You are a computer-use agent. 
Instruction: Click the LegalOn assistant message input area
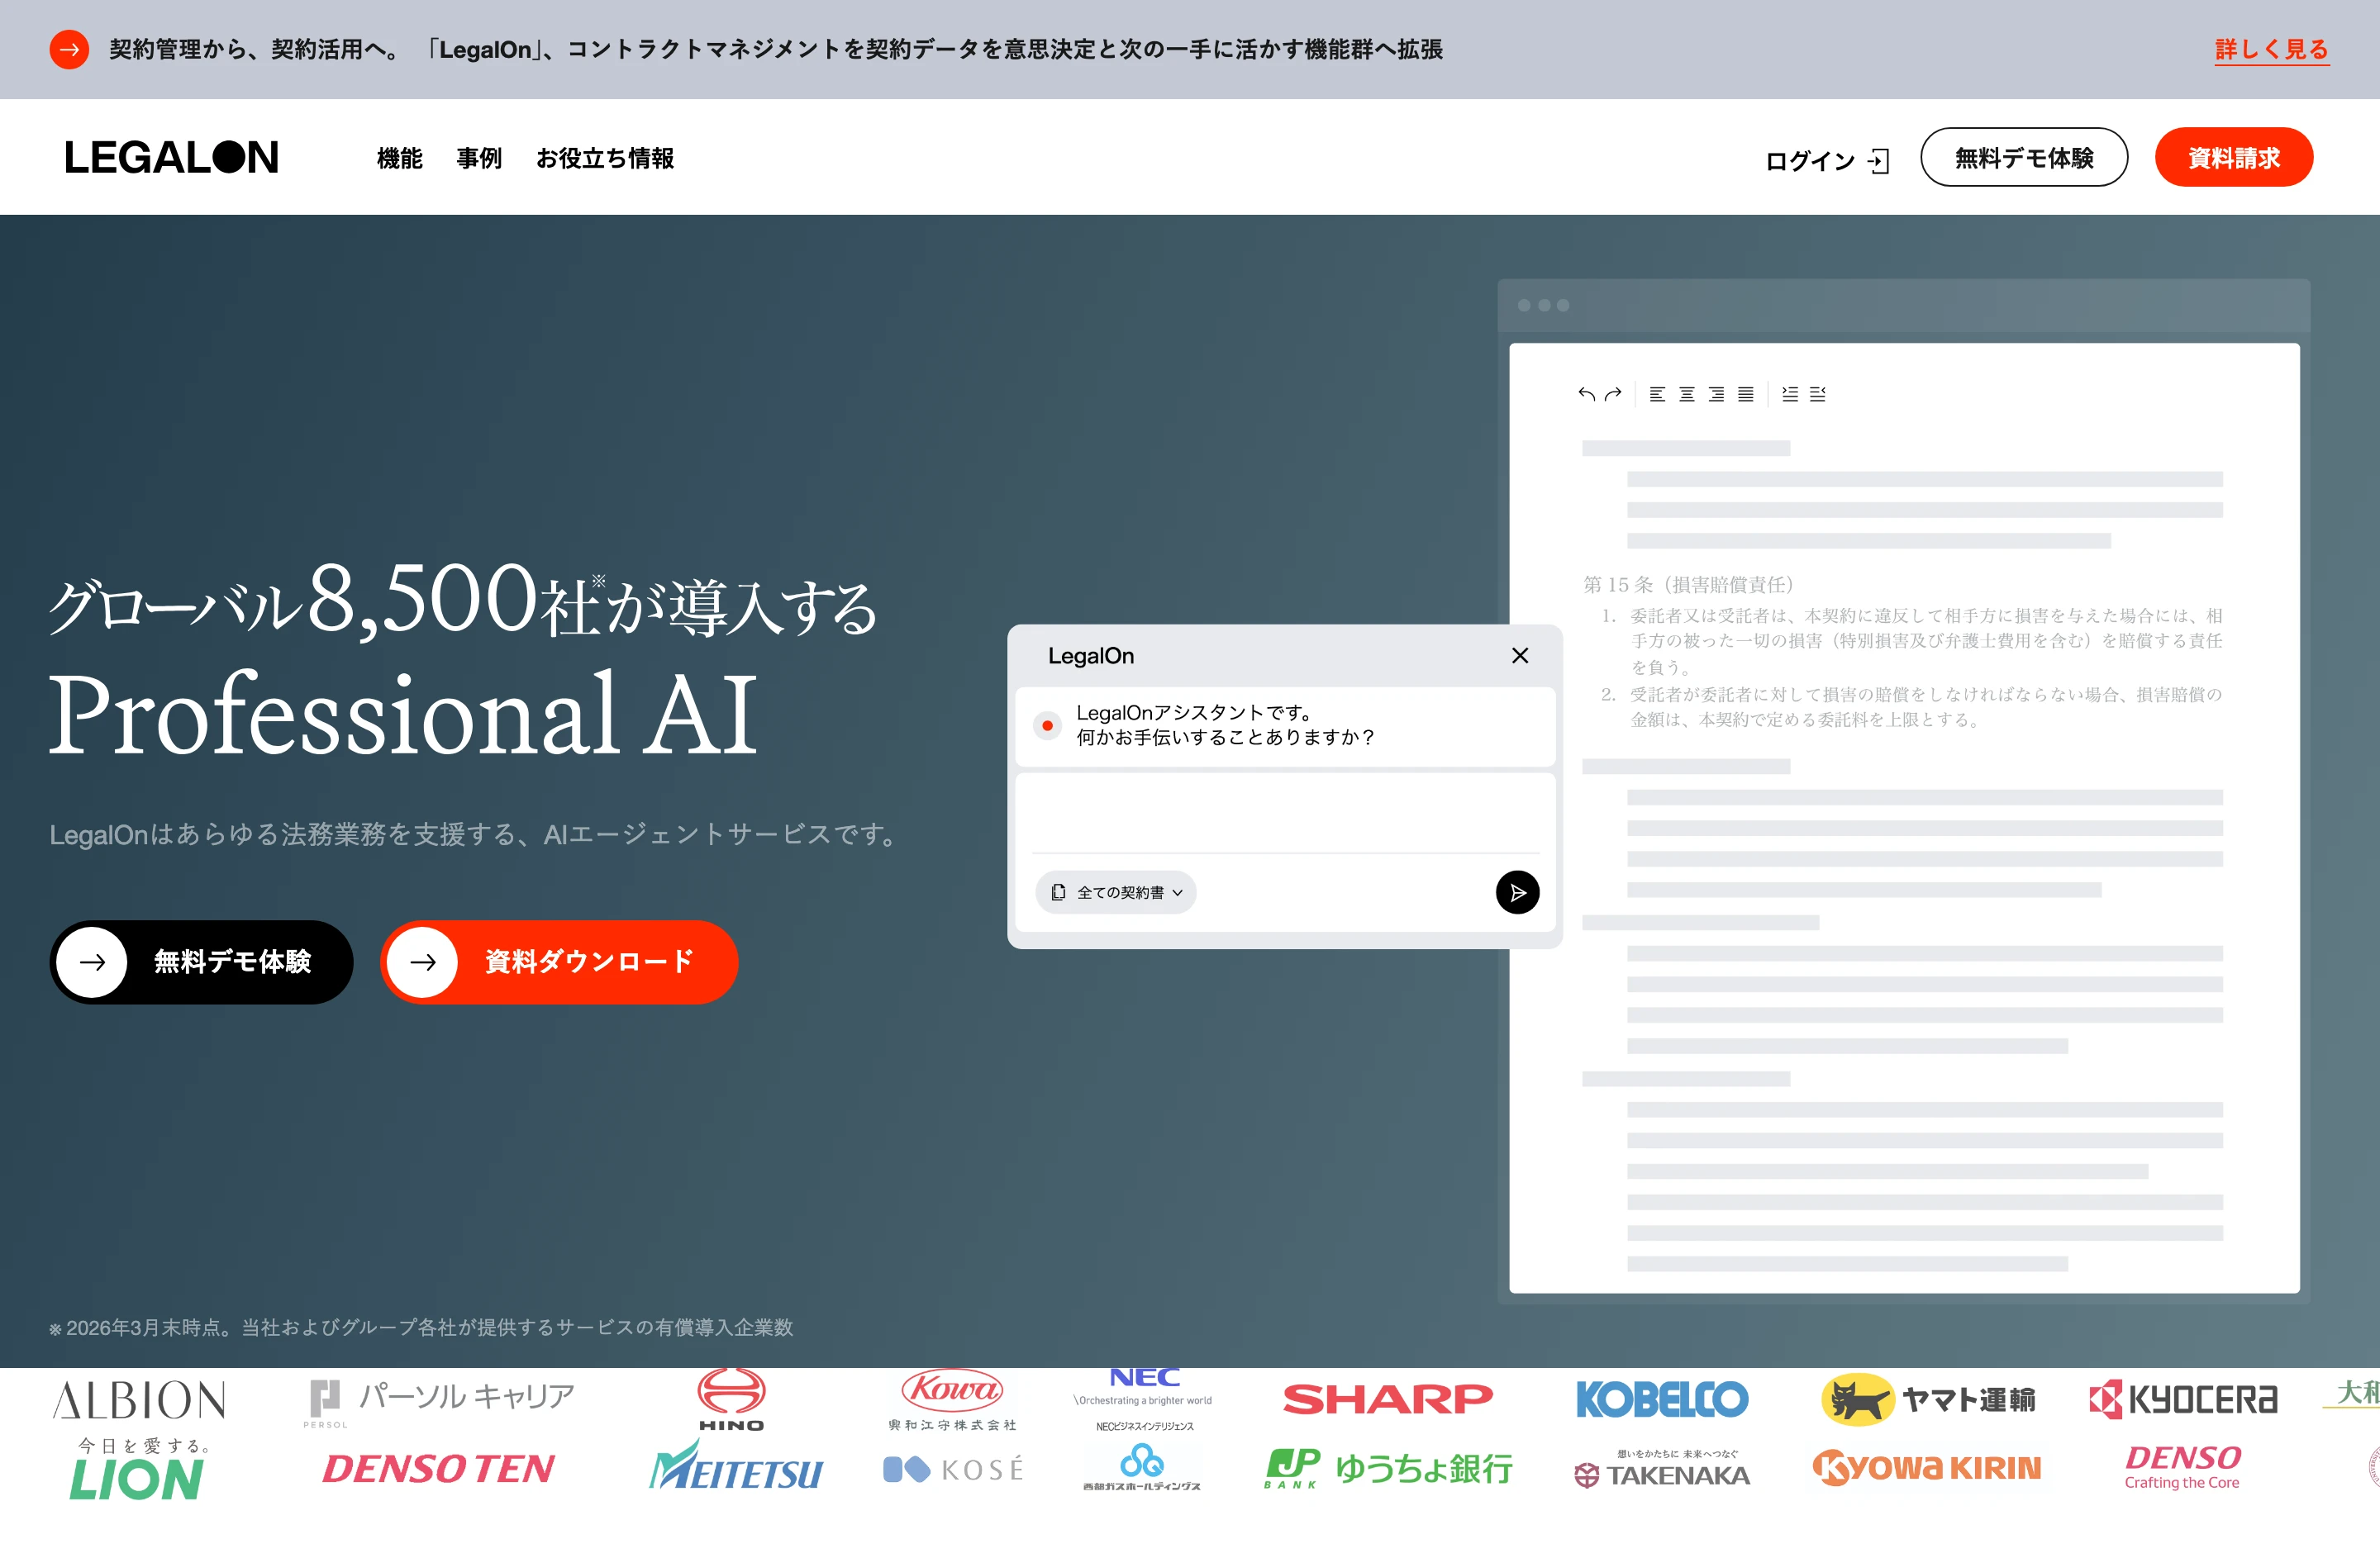coord(1285,815)
